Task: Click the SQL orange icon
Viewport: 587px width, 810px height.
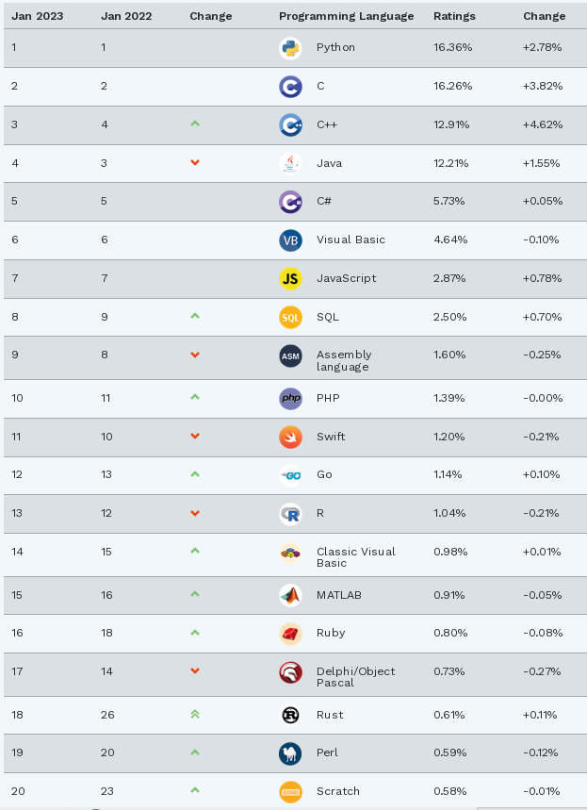Action: click(x=290, y=317)
